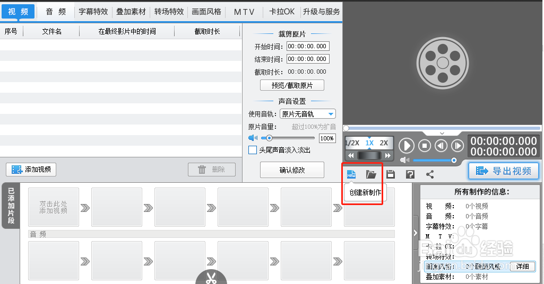Click the share icon
The width and height of the screenshot is (544, 284).
pyautogui.click(x=430, y=174)
